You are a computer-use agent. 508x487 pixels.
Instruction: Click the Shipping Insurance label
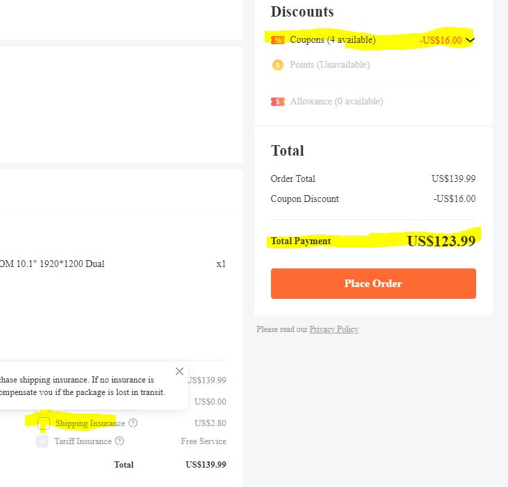[x=90, y=423]
